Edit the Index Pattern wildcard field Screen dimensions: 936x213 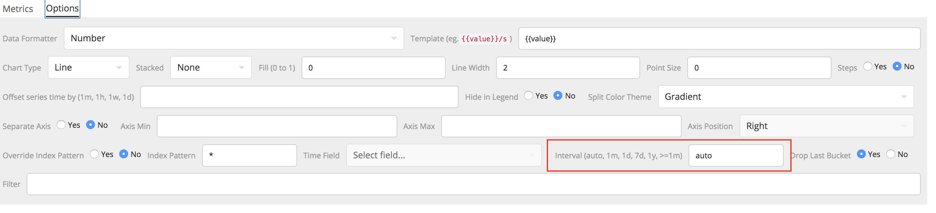point(249,155)
